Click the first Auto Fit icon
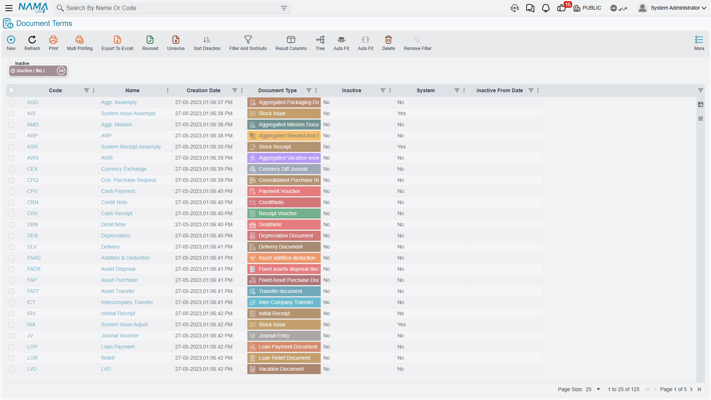Viewport: 711px width, 400px height. [341, 40]
